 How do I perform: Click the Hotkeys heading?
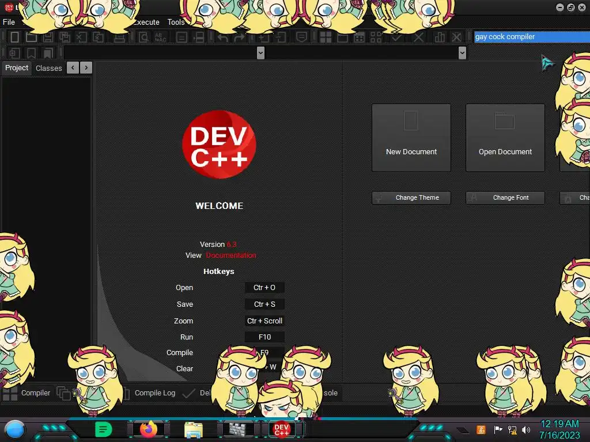pos(218,272)
